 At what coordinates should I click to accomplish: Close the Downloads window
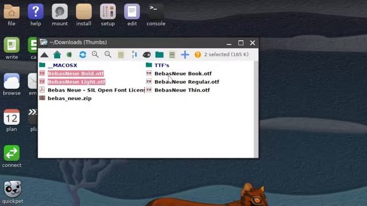coord(252,43)
